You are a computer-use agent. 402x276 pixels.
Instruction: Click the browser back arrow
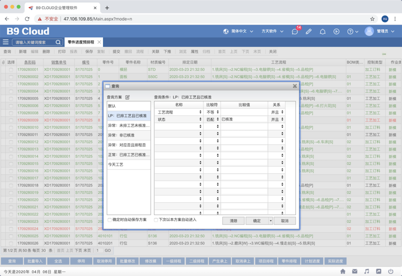pyautogui.click(x=7, y=19)
